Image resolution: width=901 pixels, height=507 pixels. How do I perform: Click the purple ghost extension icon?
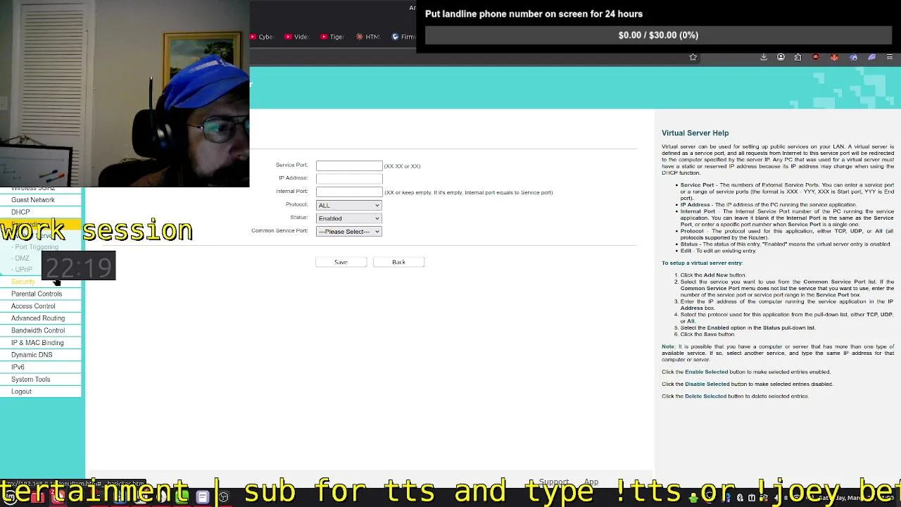(871, 57)
